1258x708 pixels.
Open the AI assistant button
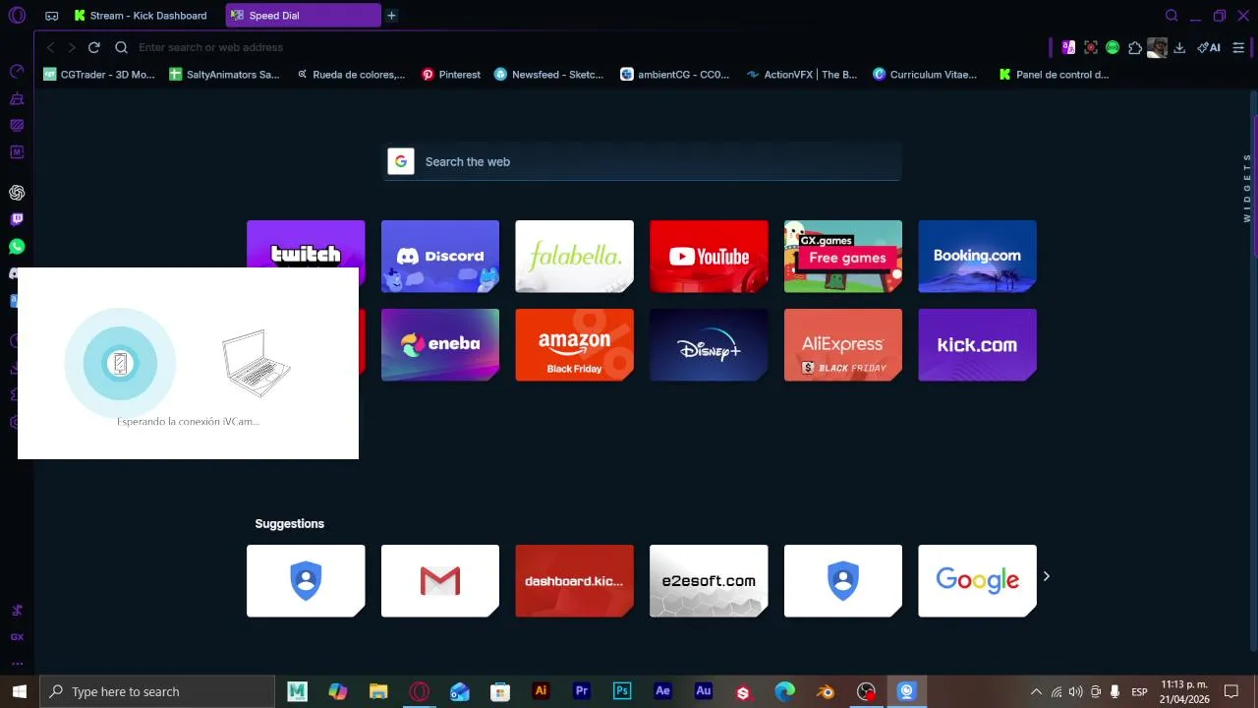click(1209, 47)
